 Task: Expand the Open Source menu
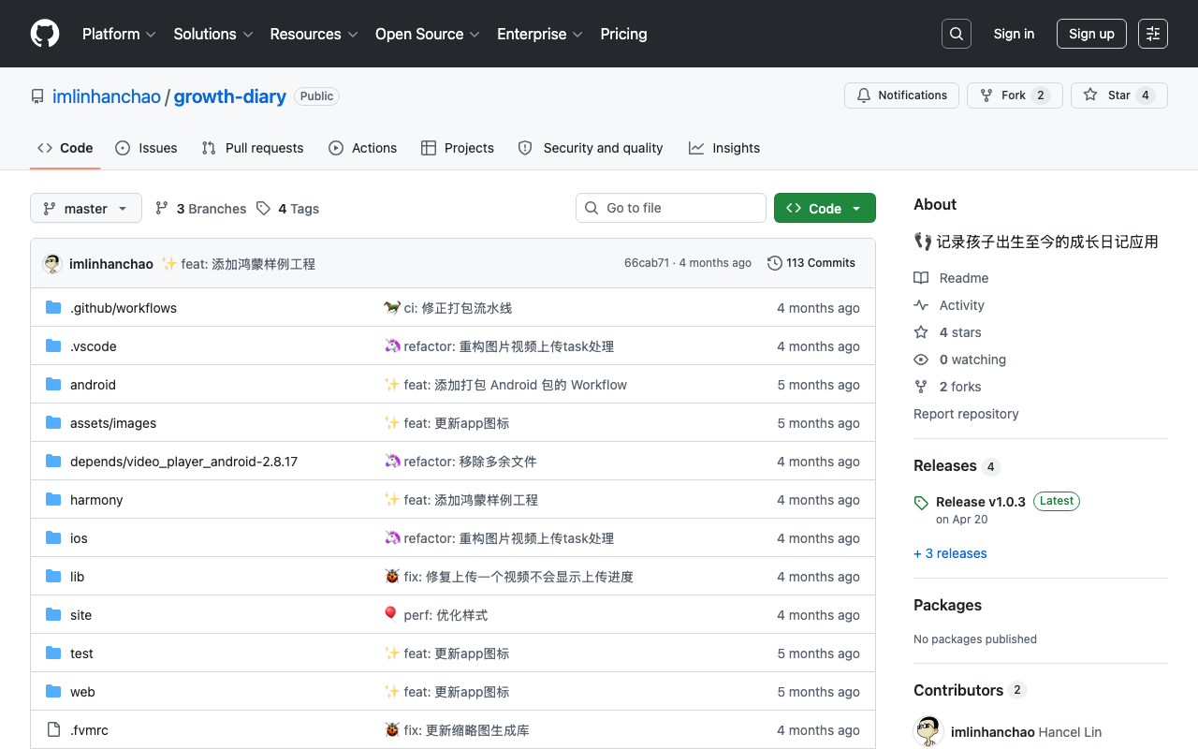point(428,34)
